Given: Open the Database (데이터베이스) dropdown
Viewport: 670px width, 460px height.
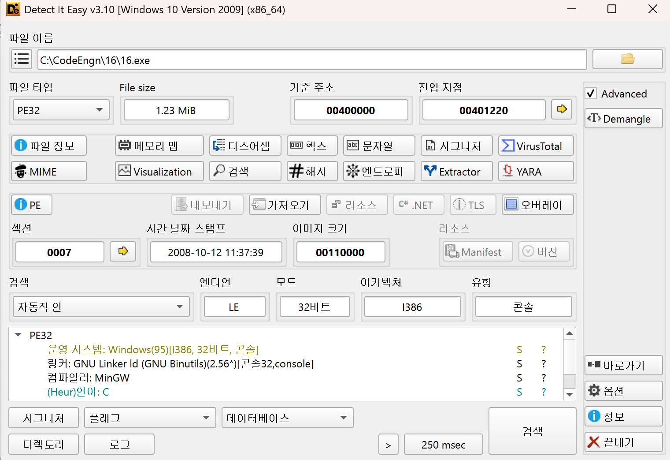Looking at the screenshot, I should coord(288,418).
